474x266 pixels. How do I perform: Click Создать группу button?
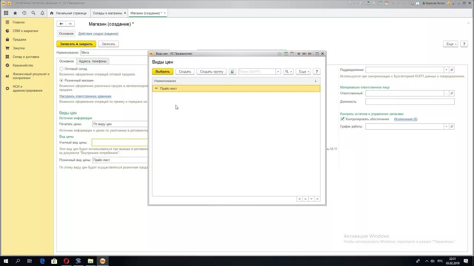pos(211,72)
